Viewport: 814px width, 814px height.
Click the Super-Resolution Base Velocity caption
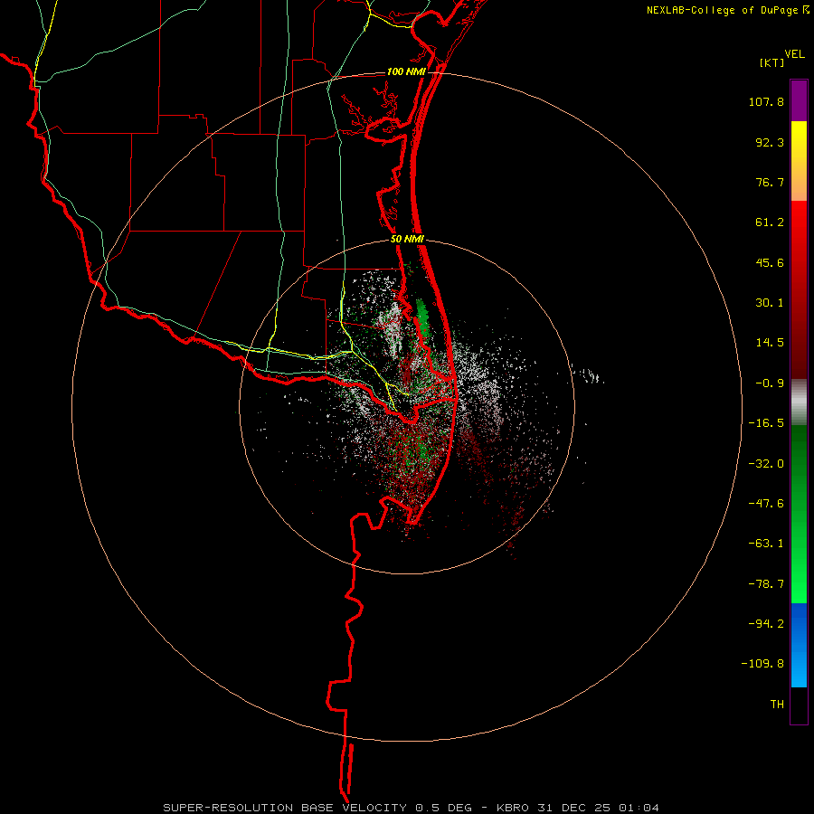(412, 808)
